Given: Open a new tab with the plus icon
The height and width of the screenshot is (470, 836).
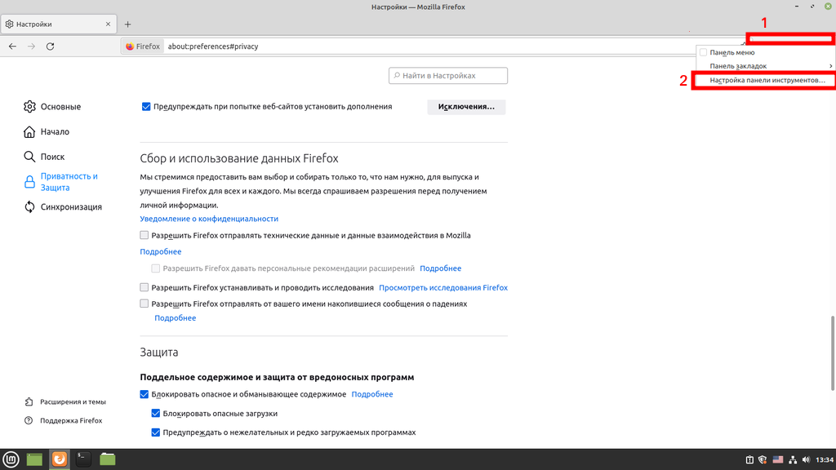Looking at the screenshot, I should click(x=127, y=24).
